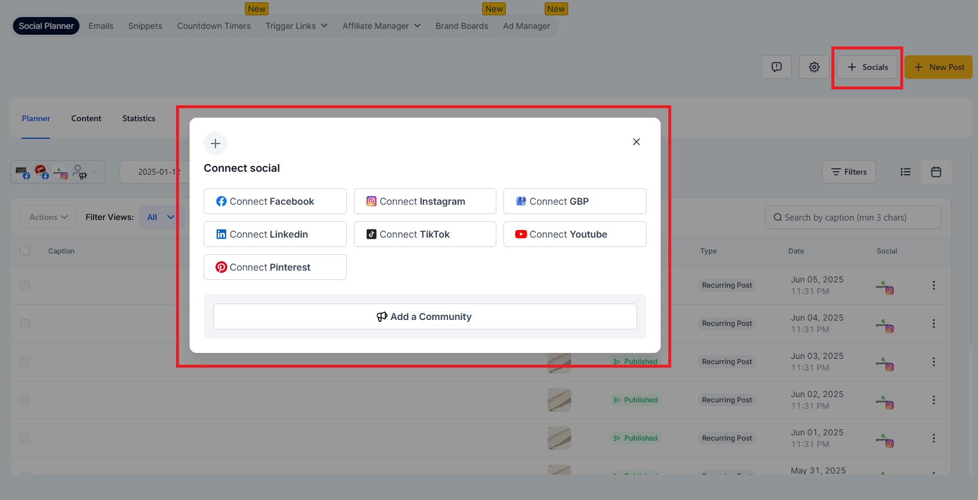Image resolution: width=978 pixels, height=500 pixels.
Task: Close the Connect social dialog
Action: tap(636, 142)
